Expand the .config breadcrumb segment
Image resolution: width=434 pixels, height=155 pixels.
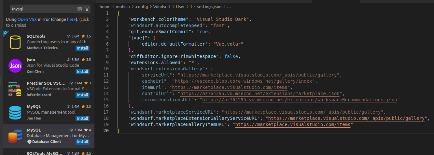pyautogui.click(x=141, y=7)
